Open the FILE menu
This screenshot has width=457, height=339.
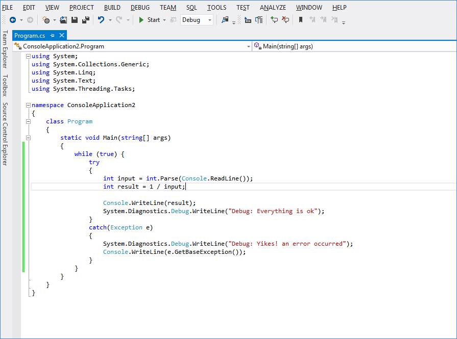(7, 8)
